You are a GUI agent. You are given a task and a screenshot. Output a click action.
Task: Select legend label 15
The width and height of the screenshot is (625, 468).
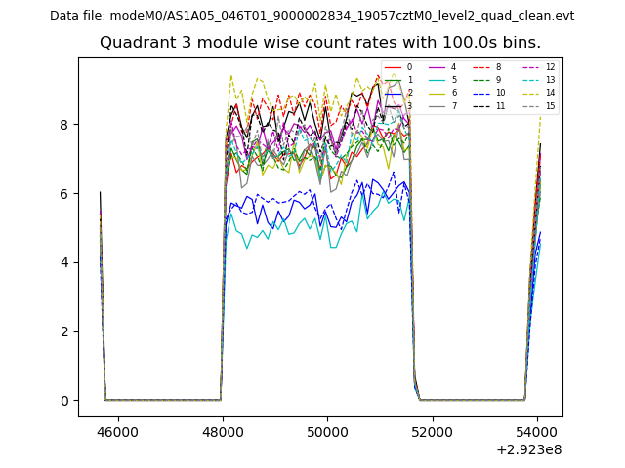click(x=550, y=105)
